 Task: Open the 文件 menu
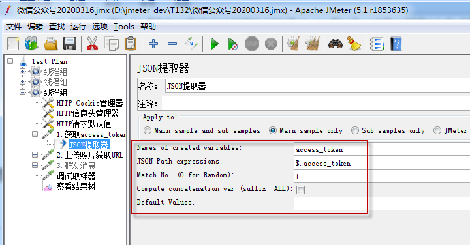click(x=14, y=27)
